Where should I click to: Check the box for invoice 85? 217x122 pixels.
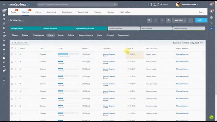12,54
